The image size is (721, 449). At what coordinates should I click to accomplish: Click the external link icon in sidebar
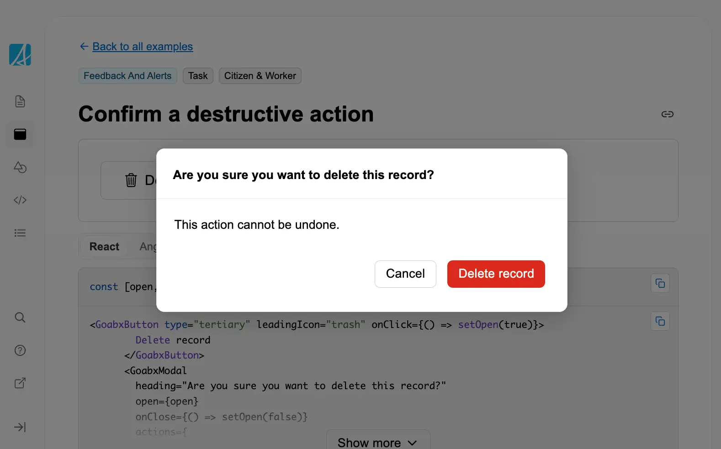(x=20, y=383)
